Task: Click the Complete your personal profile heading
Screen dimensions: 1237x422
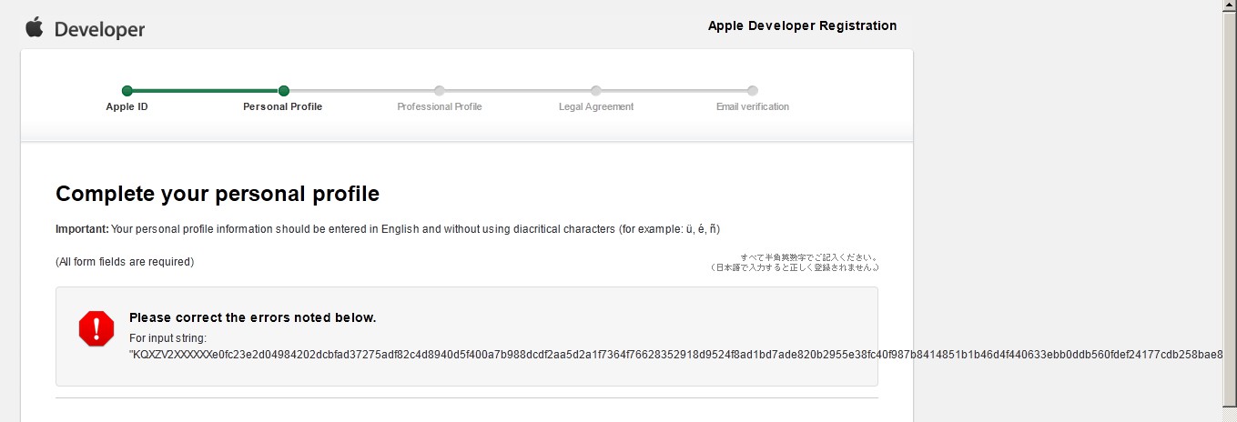Action: 218,194
